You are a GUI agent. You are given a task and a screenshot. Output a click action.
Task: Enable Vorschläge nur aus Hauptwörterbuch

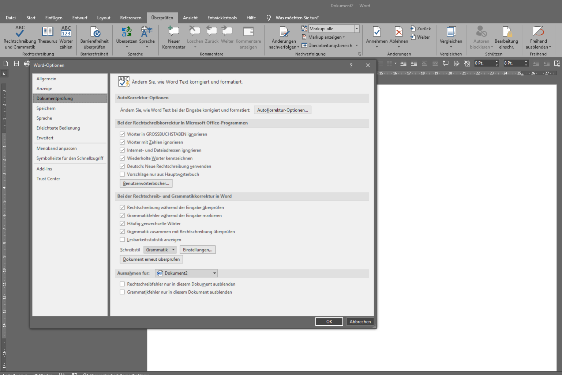pyautogui.click(x=123, y=174)
